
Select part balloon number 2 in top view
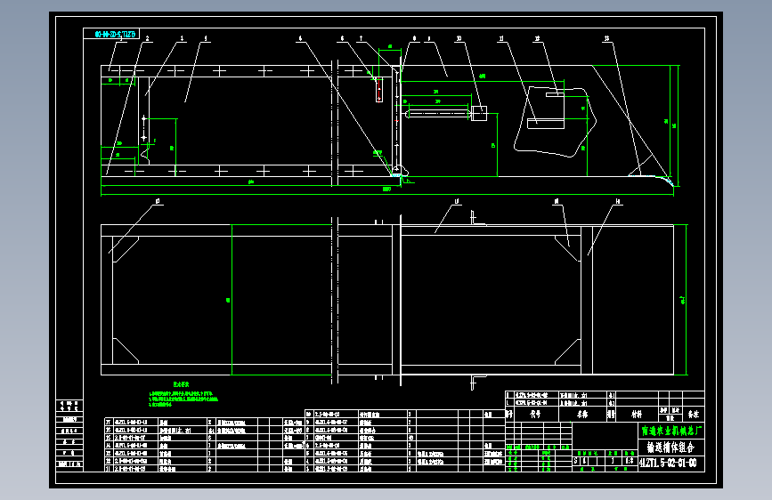coord(147,38)
